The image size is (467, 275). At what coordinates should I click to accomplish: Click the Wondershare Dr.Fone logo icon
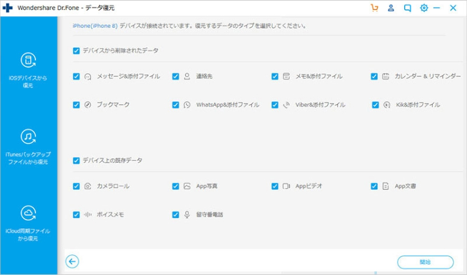point(7,8)
